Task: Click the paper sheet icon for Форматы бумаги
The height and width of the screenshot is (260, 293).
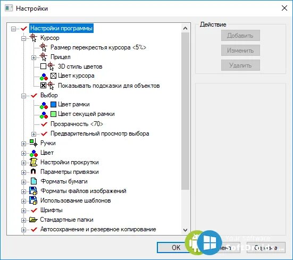Action: tap(34, 181)
